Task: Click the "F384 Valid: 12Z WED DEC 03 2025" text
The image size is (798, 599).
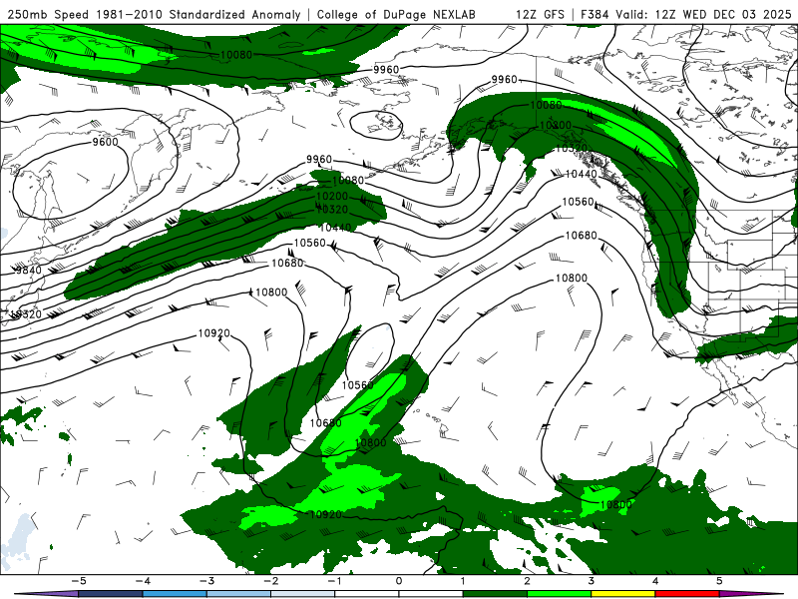Action: coord(685,14)
